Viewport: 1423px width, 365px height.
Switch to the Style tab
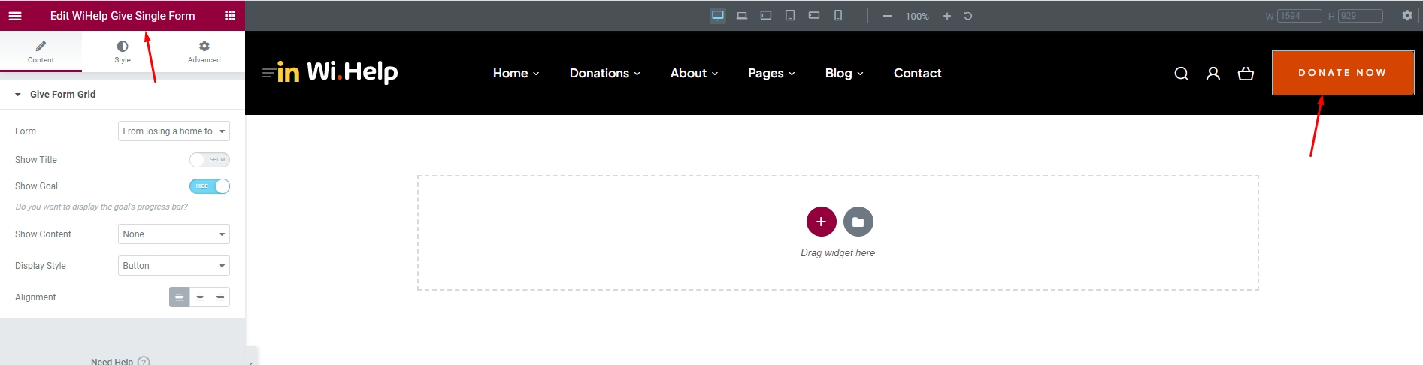(x=123, y=52)
